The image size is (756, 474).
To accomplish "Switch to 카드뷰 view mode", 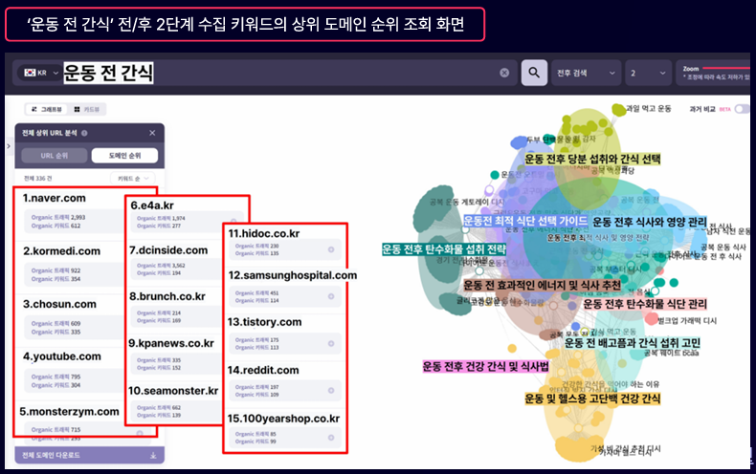I will [x=89, y=109].
